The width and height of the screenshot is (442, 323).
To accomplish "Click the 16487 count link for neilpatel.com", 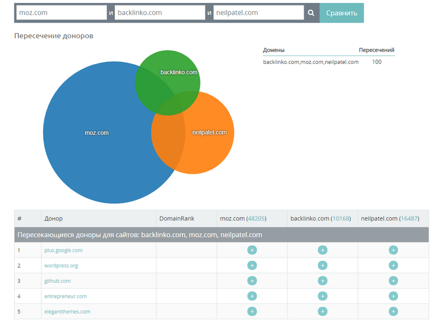I will 409,218.
